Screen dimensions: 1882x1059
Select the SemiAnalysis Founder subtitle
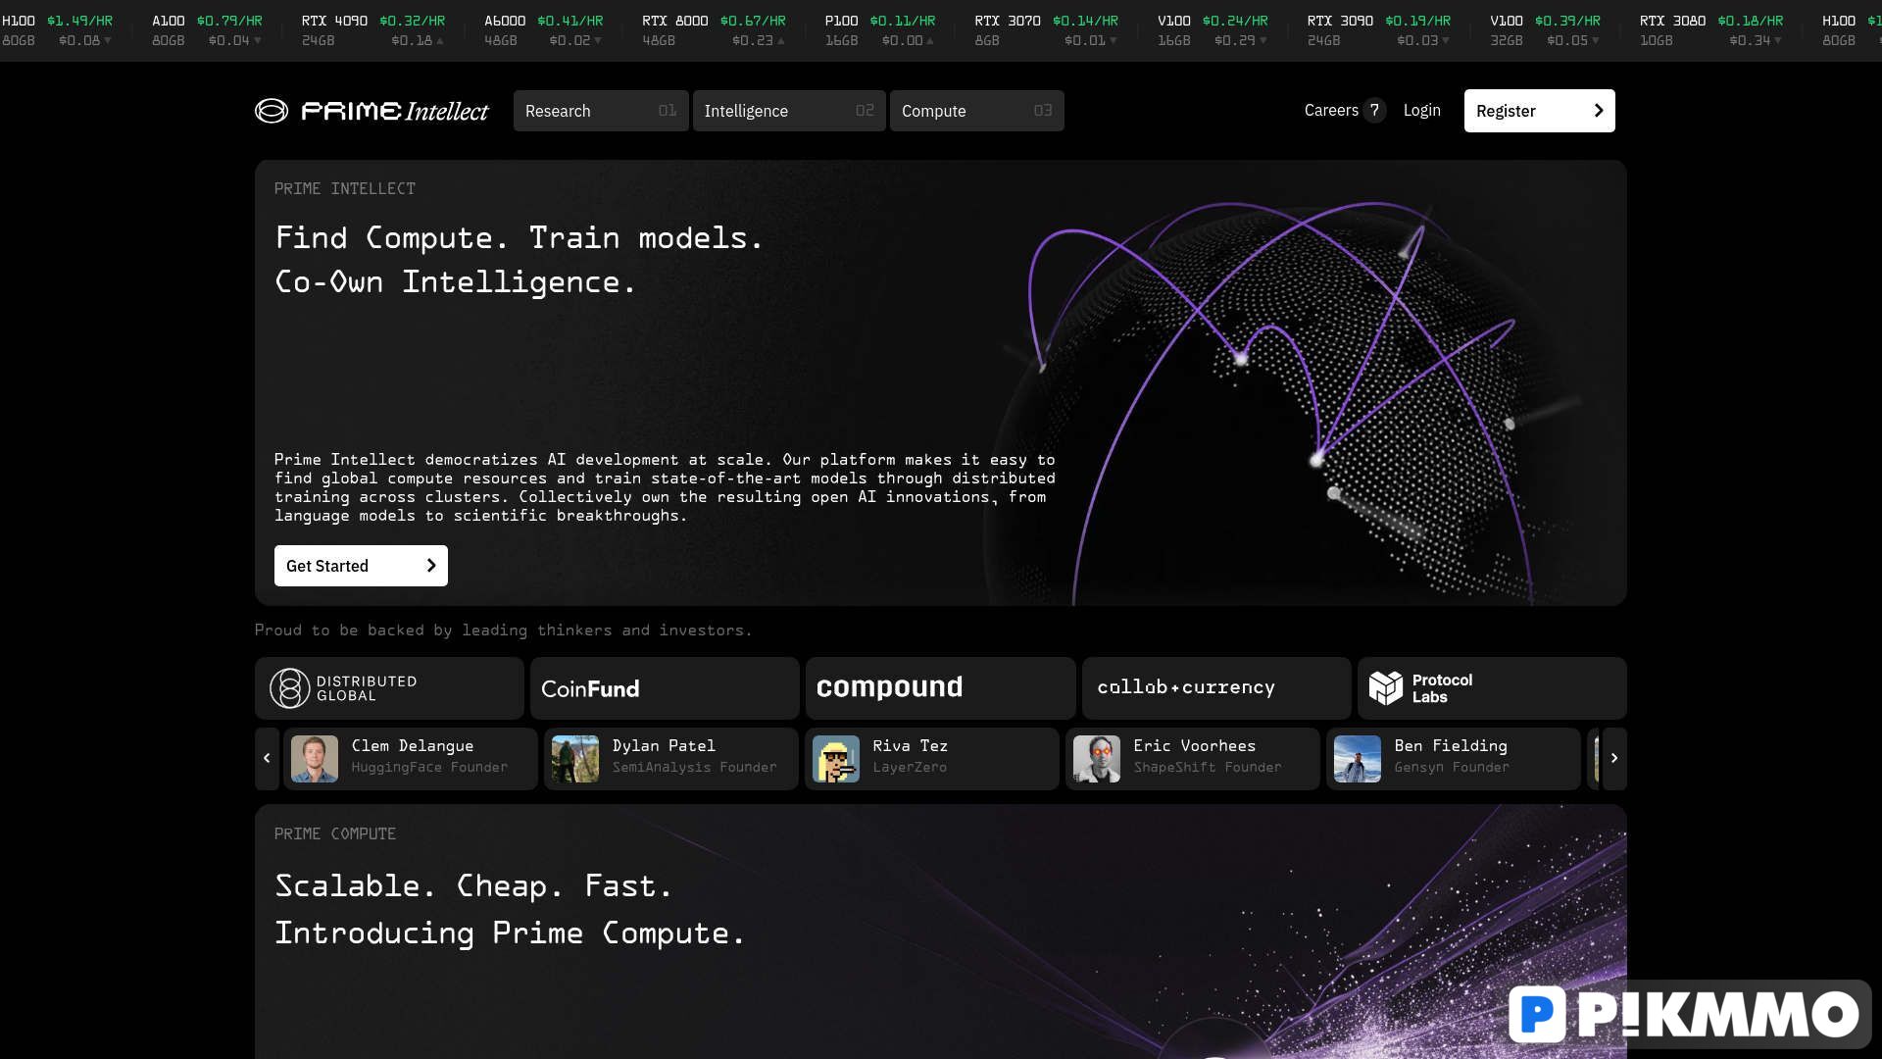pyautogui.click(x=694, y=768)
